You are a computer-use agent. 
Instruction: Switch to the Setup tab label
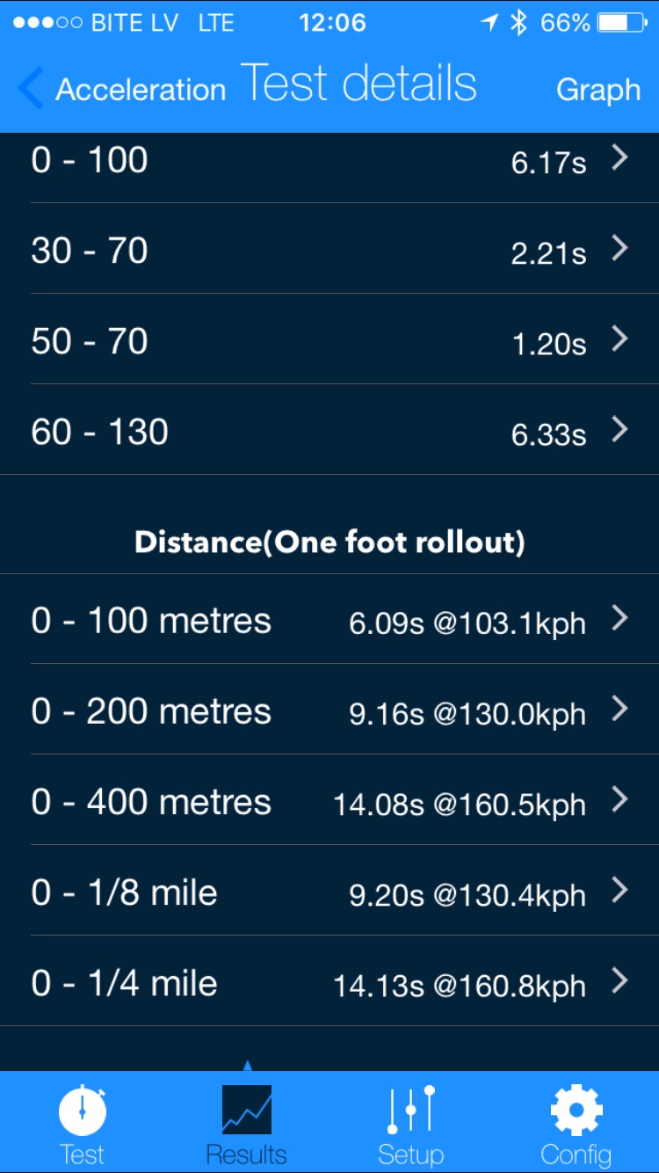click(410, 1154)
